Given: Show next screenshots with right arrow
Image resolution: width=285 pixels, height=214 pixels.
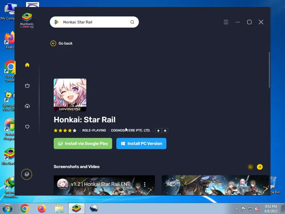Looking at the screenshot, I should pyautogui.click(x=260, y=167).
